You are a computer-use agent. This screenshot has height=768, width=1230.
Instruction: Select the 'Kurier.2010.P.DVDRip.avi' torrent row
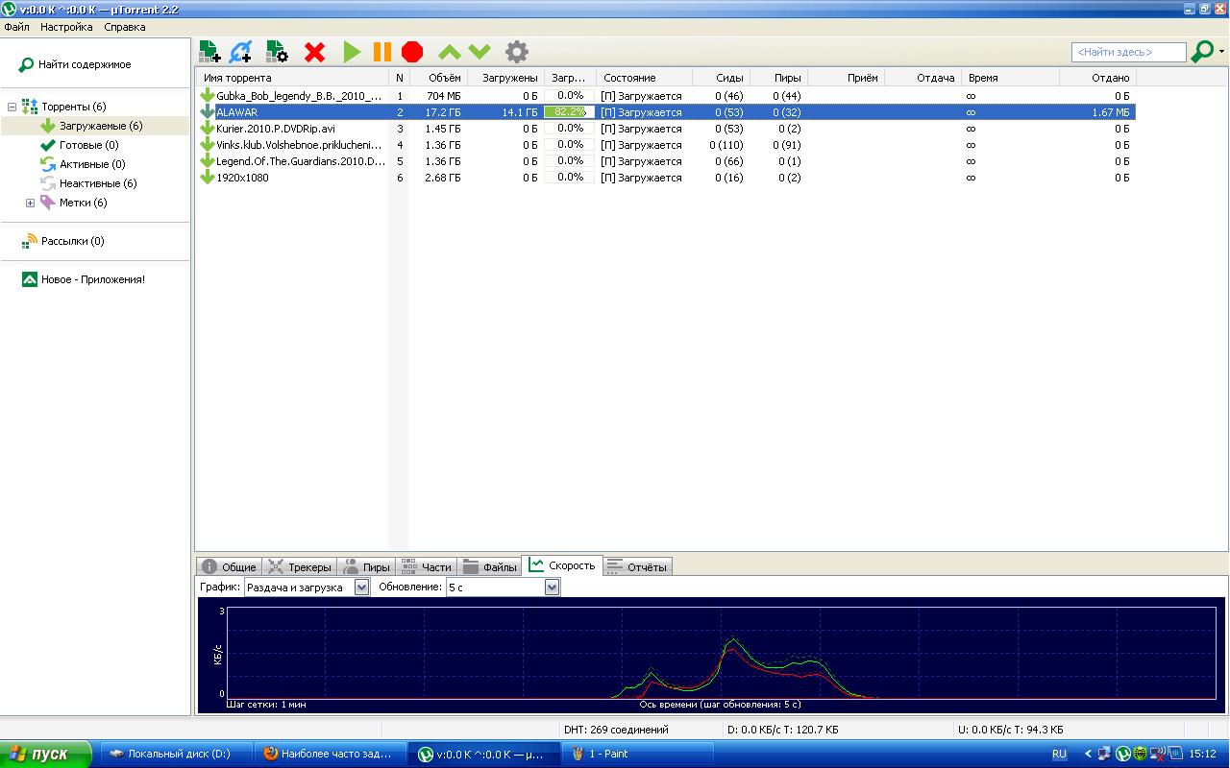pyautogui.click(x=665, y=129)
